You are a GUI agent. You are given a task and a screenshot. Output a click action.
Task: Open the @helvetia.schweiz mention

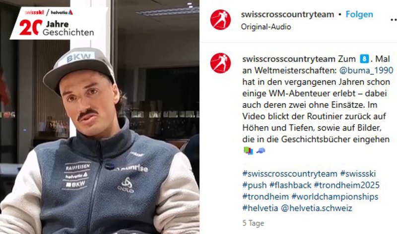click(x=317, y=208)
